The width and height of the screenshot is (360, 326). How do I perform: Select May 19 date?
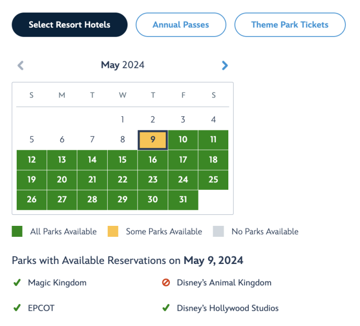pos(32,180)
